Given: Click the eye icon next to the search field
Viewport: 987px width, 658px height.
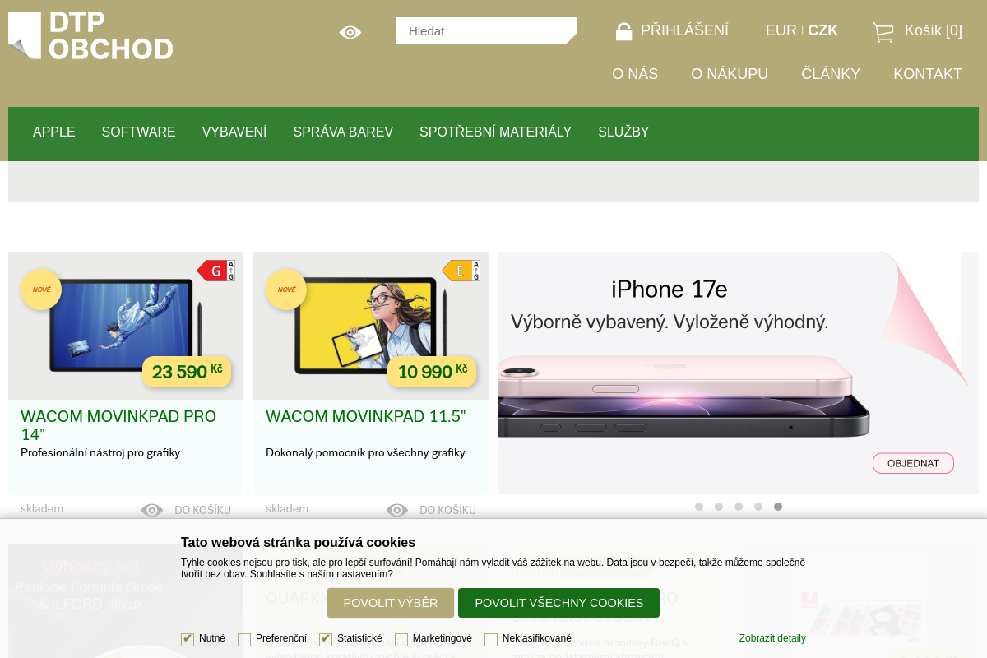Looking at the screenshot, I should (x=350, y=32).
